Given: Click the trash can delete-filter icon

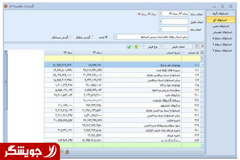Looking at the screenshot, I should (x=197, y=47).
